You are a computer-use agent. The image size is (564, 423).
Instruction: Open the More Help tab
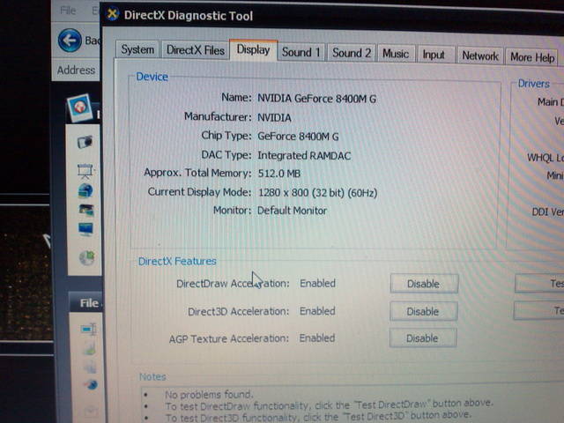click(x=532, y=57)
